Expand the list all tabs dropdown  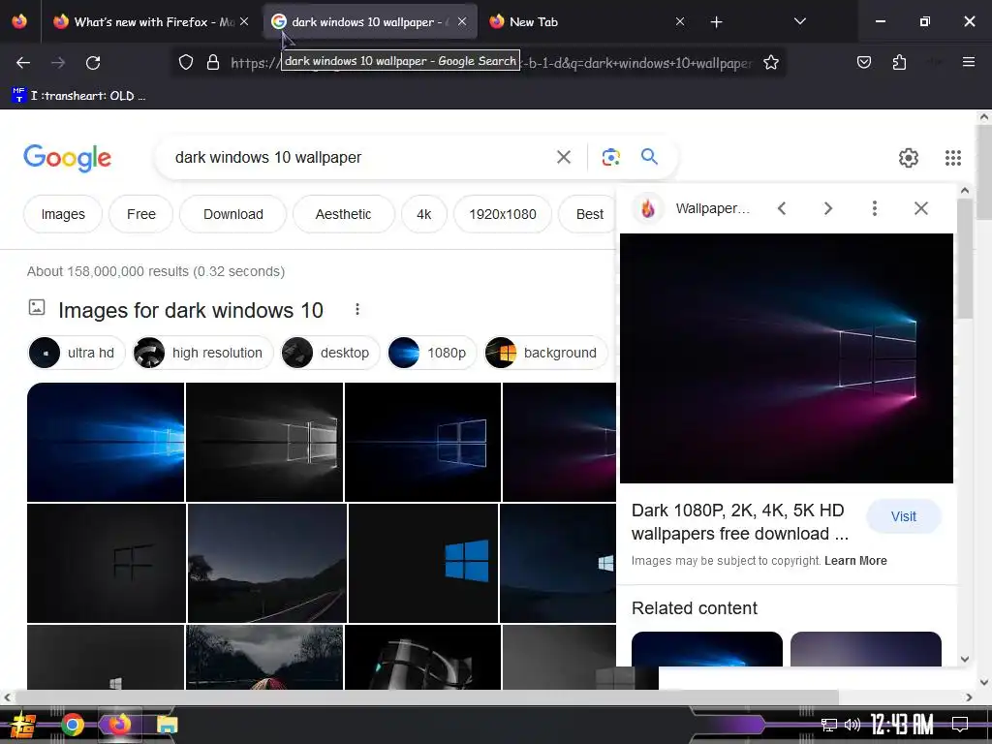point(799,21)
